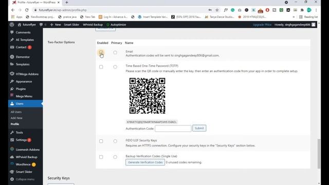The width and height of the screenshot is (329, 185).
Task: Collapse the admin sidebar menu
Action: 25,179
